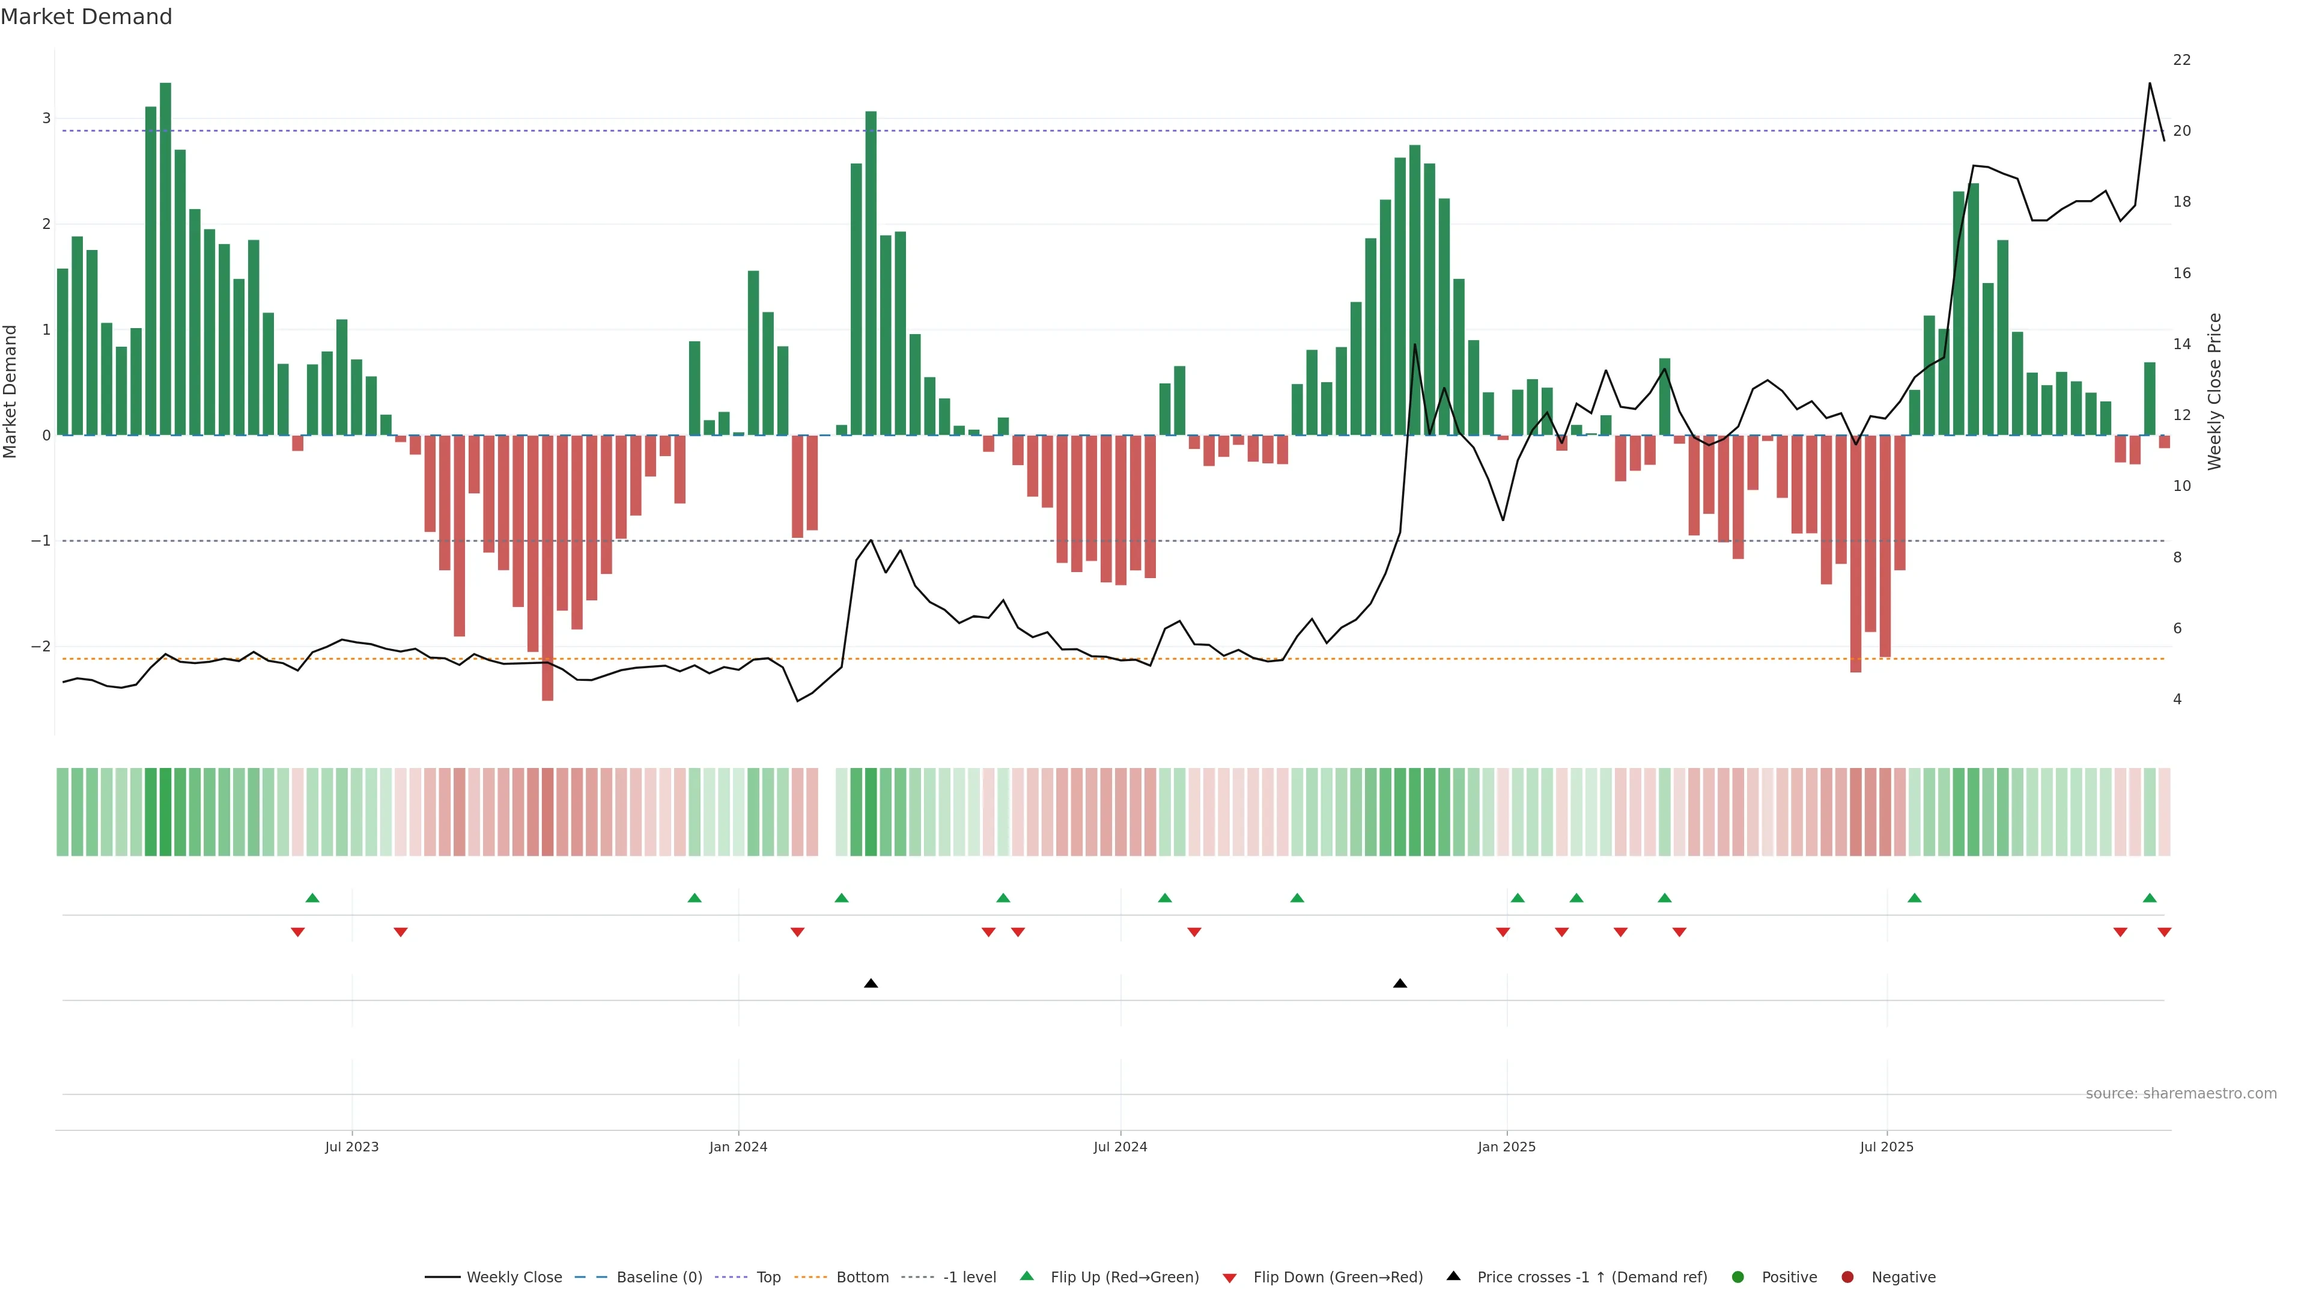The height and width of the screenshot is (1298, 2307).
Task: Click second black price-cross marker near Nov 2024
Action: [x=1400, y=984]
